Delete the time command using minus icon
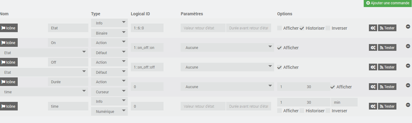The width and height of the screenshot is (412, 123). (408, 105)
